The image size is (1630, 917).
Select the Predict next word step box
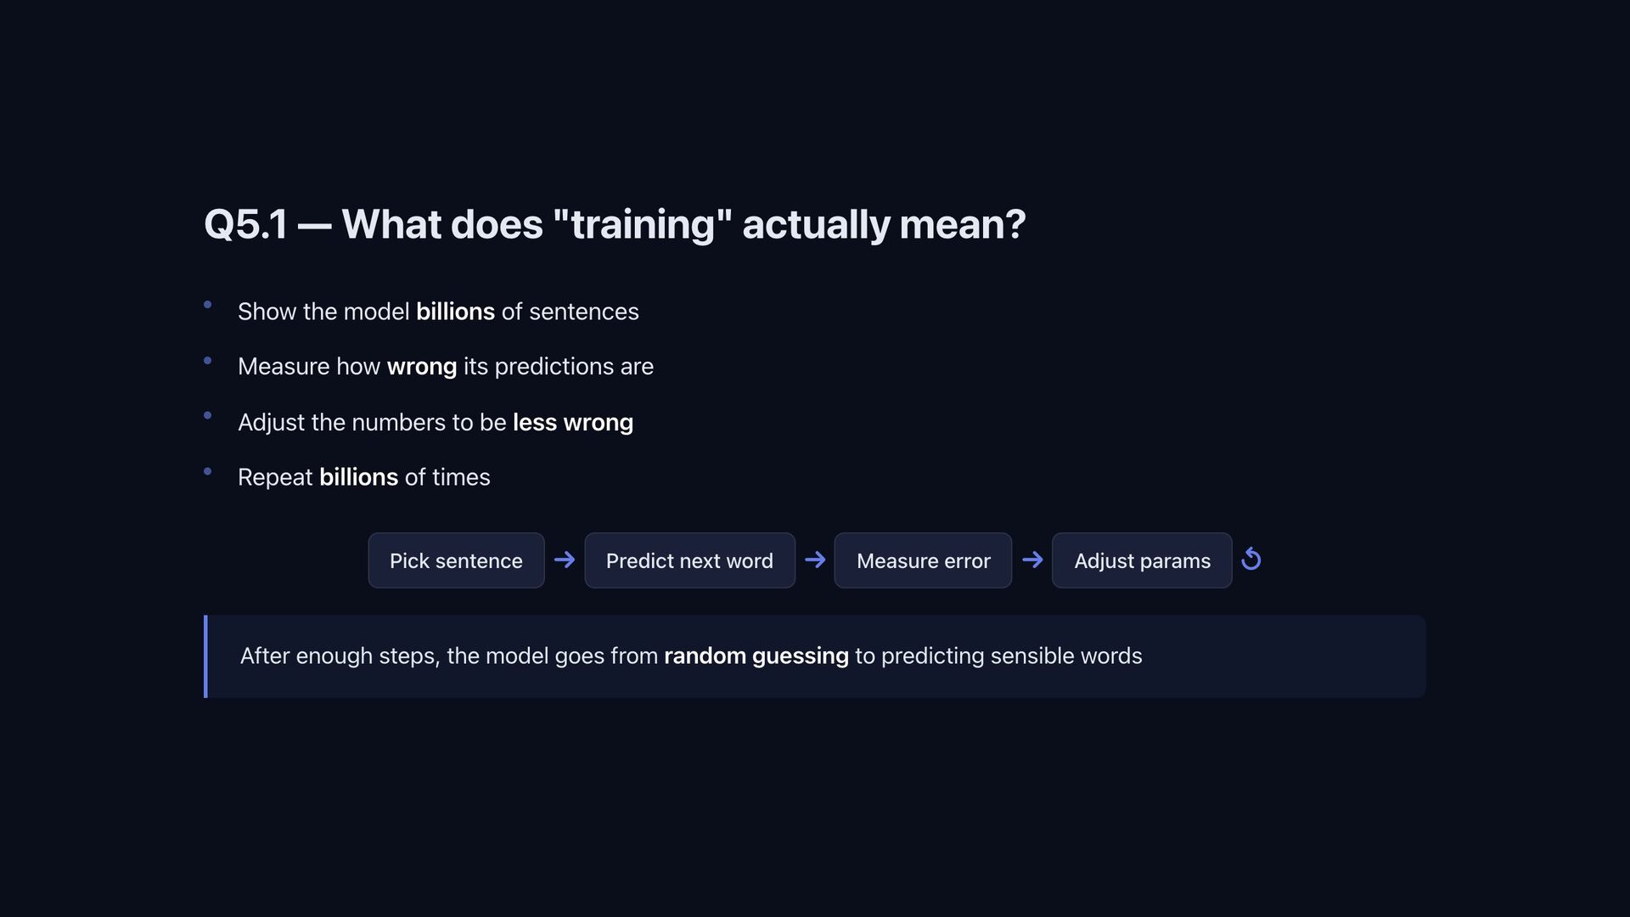click(689, 560)
